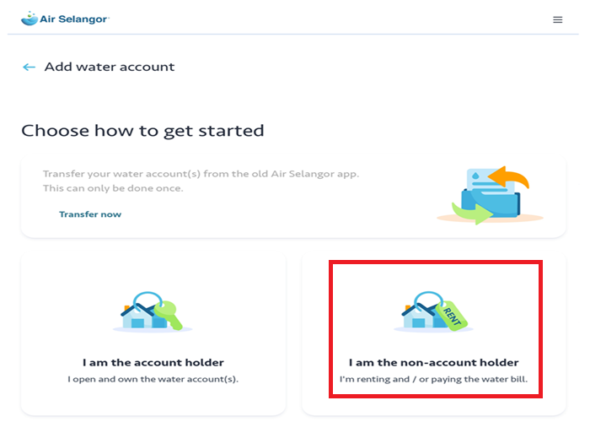Screen dimensions: 590x422
Task: Select the house with RENT tag icon
Action: [433, 311]
